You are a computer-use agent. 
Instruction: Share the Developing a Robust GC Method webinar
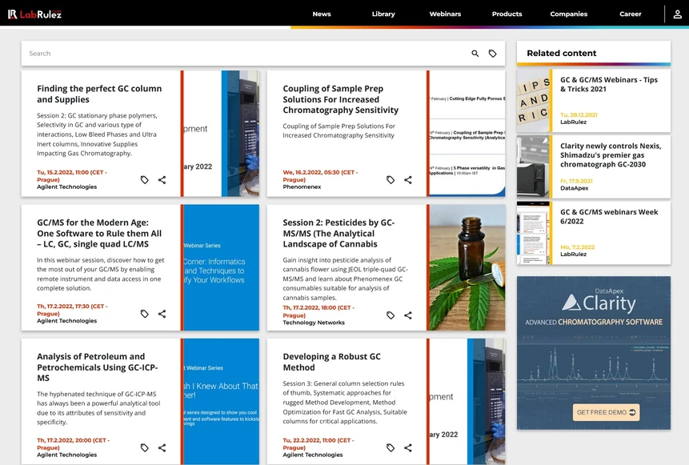coord(408,448)
